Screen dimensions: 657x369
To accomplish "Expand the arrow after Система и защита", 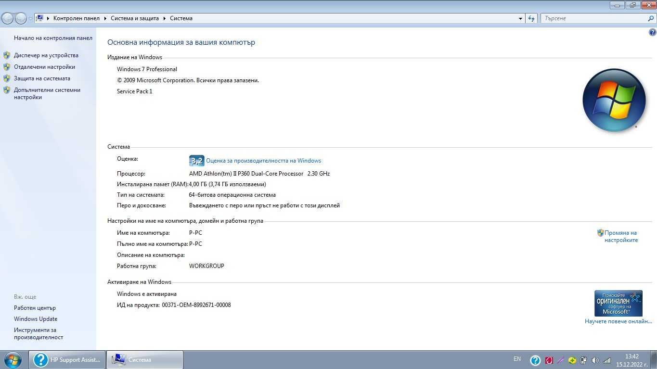I will pos(164,18).
